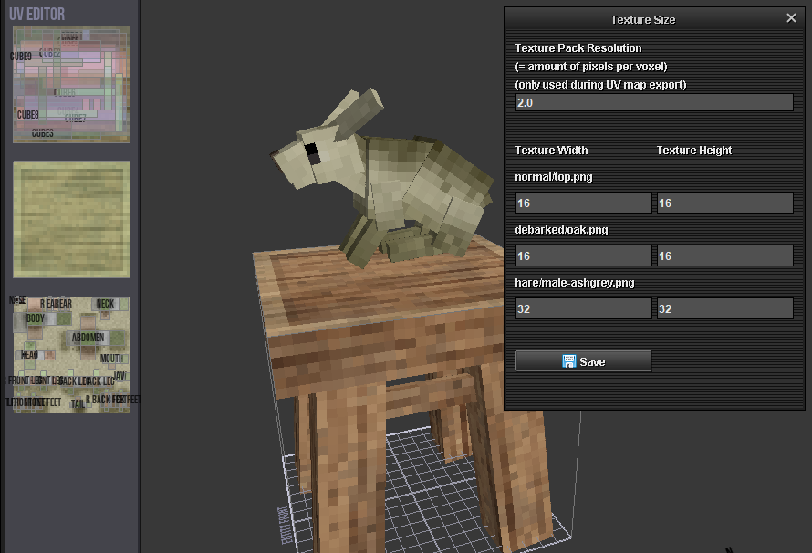
Task: Click the floppy disk Save icon
Action: [x=569, y=361]
